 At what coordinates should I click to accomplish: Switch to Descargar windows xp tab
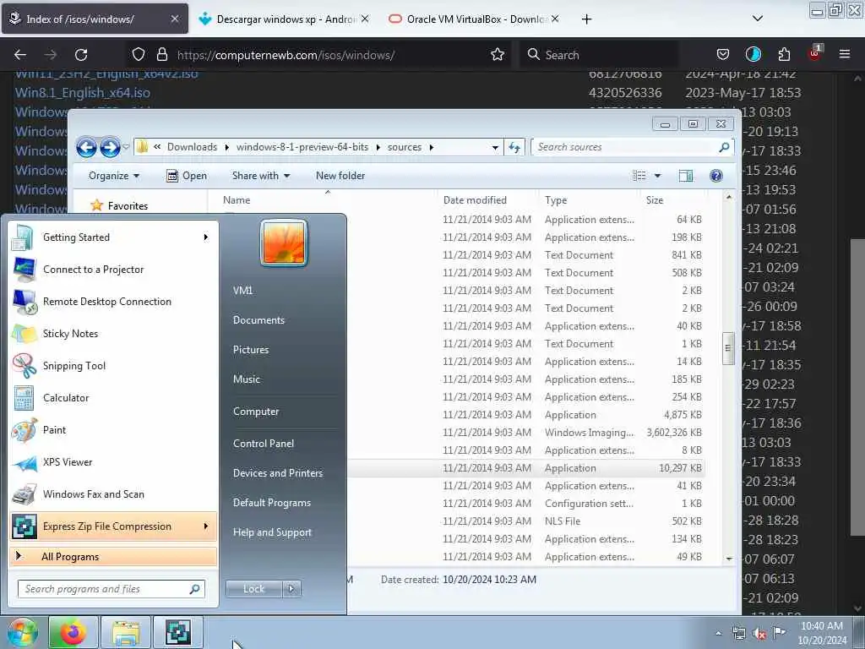282,19
